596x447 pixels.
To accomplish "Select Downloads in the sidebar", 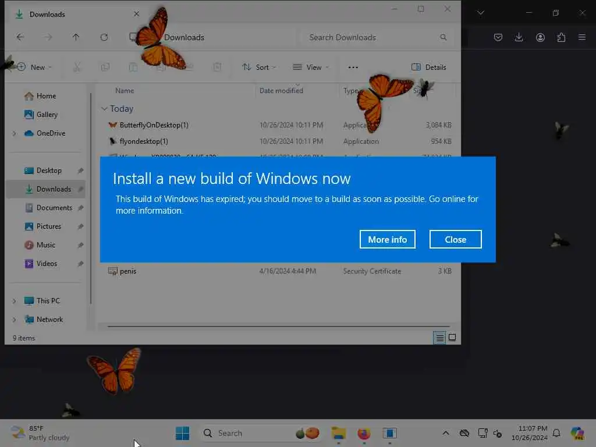I will pos(45,189).
